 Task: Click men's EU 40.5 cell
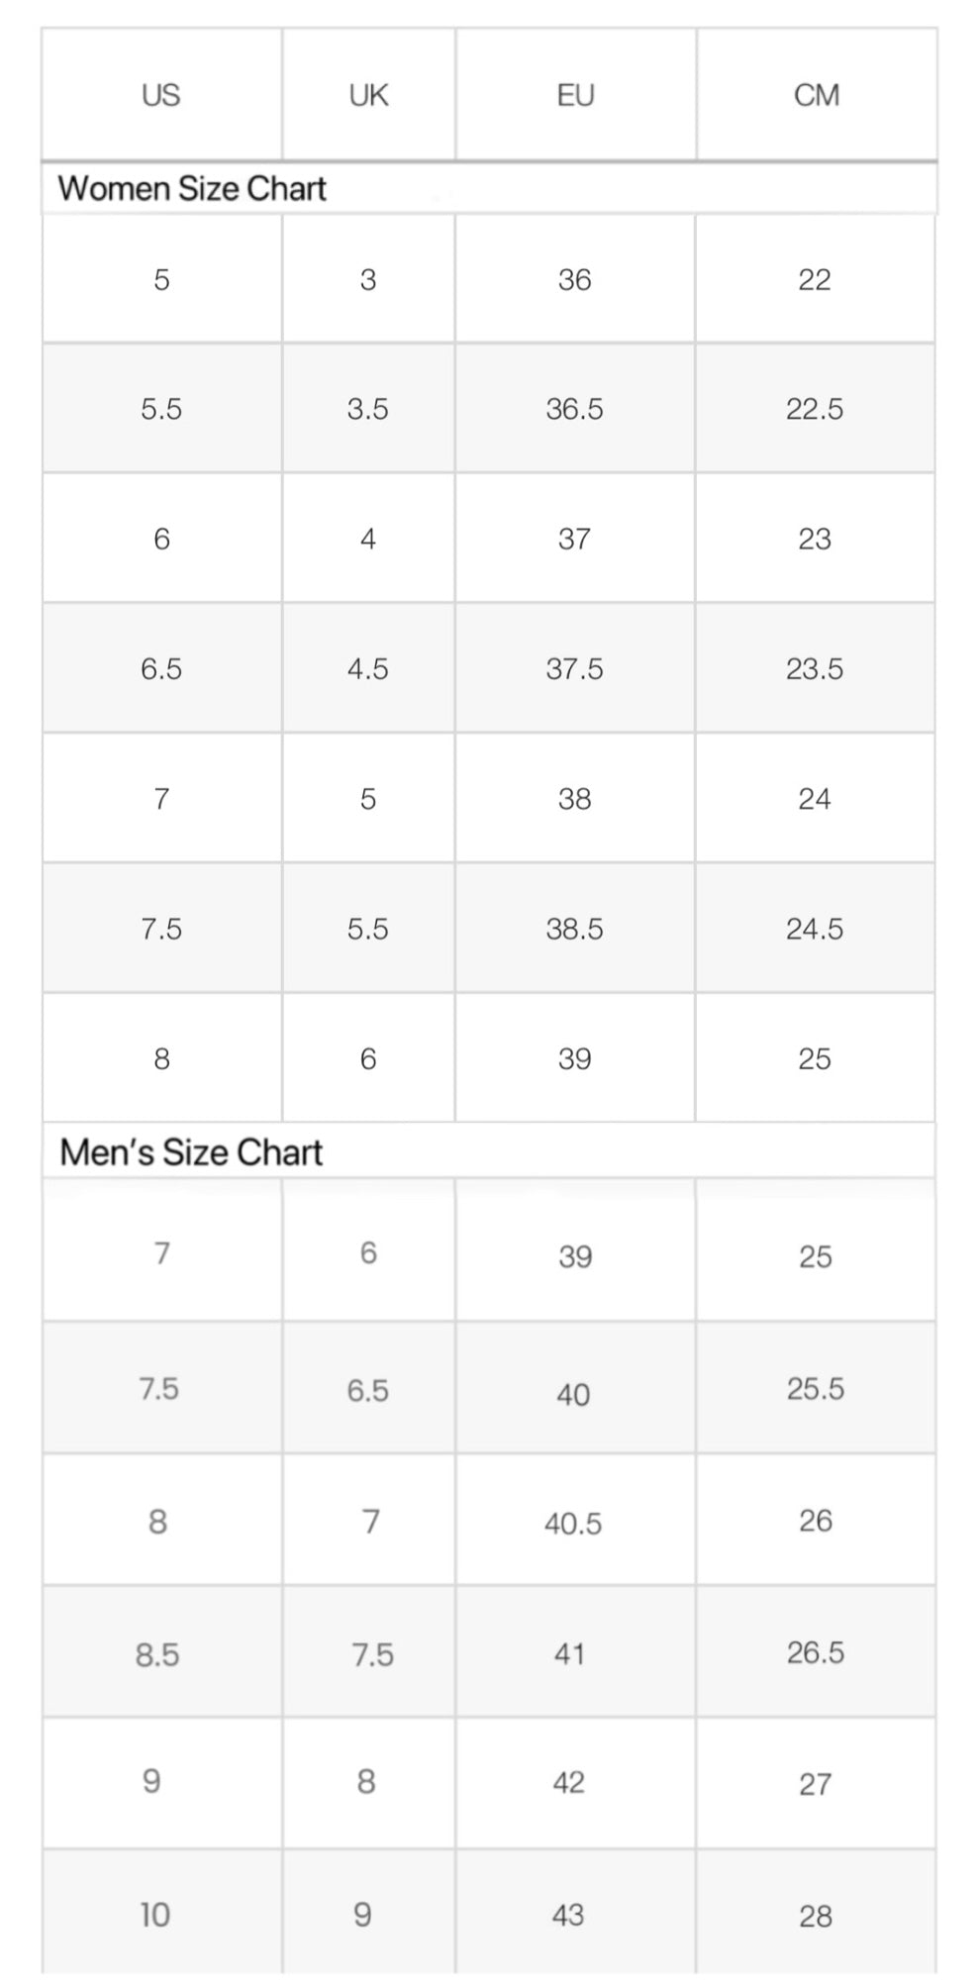pyautogui.click(x=575, y=1521)
